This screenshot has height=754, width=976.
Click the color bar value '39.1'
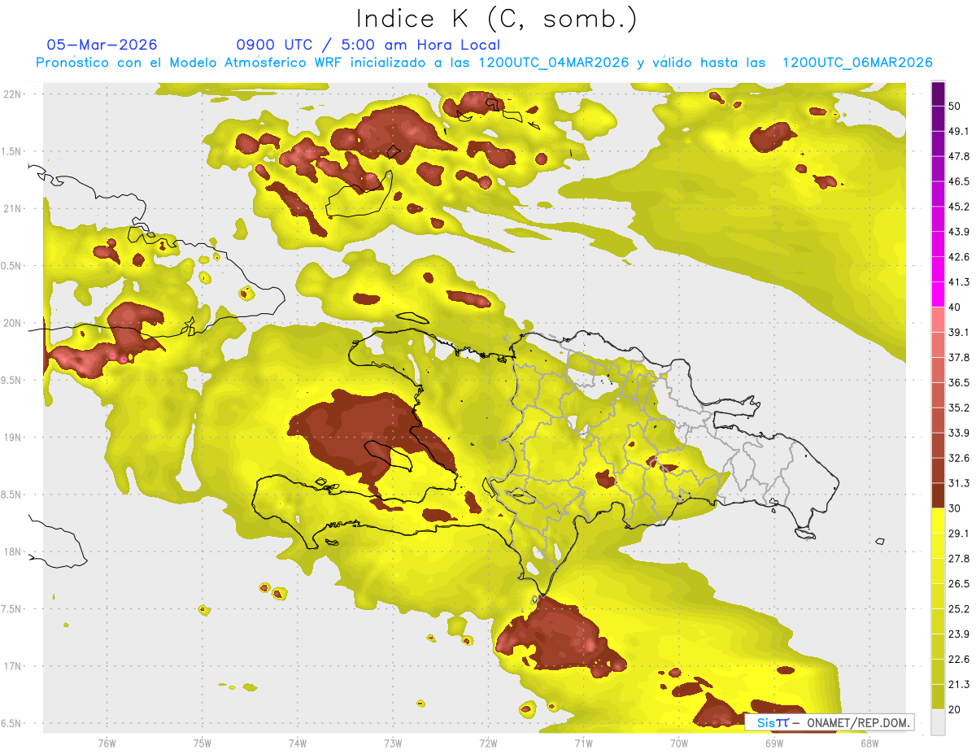(x=959, y=333)
